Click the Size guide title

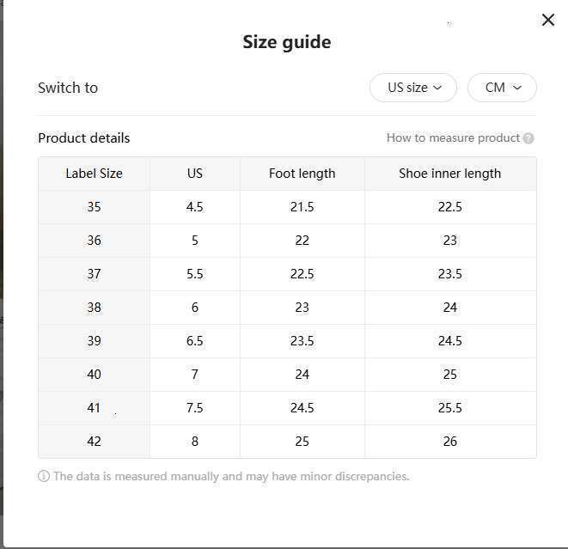(x=286, y=42)
